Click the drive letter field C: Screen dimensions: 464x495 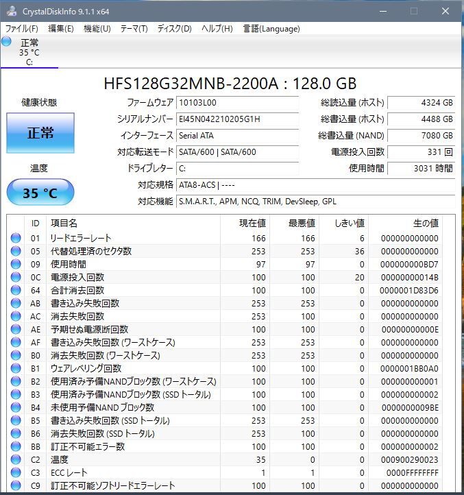(237, 168)
